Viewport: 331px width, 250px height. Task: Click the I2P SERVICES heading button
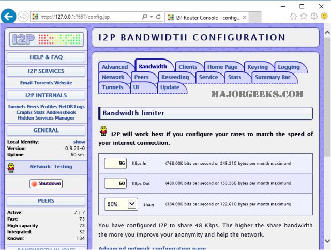46,71
